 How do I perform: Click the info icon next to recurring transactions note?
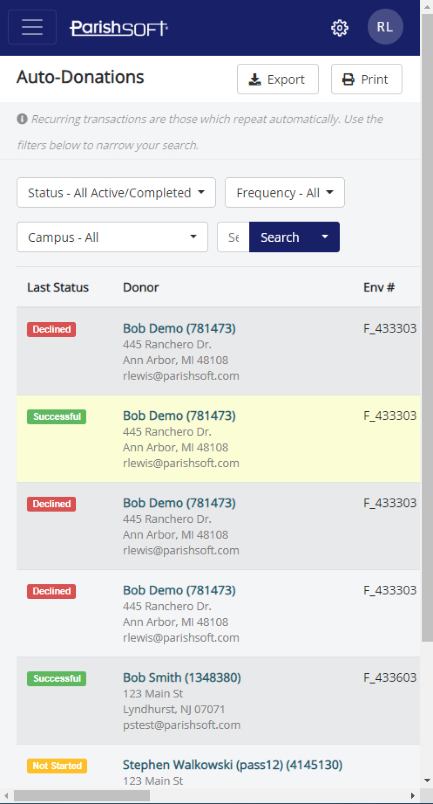coord(21,119)
